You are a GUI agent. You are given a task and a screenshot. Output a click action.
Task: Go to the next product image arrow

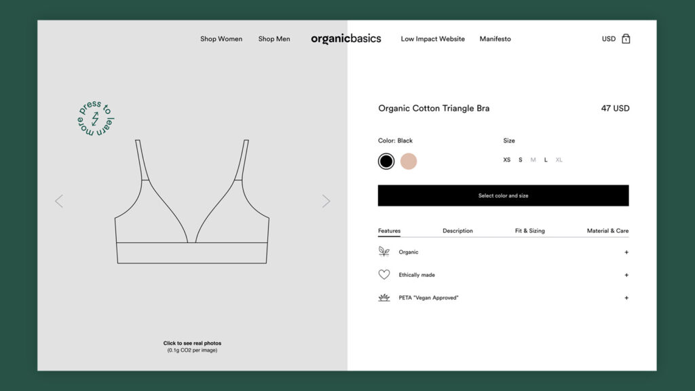(326, 201)
